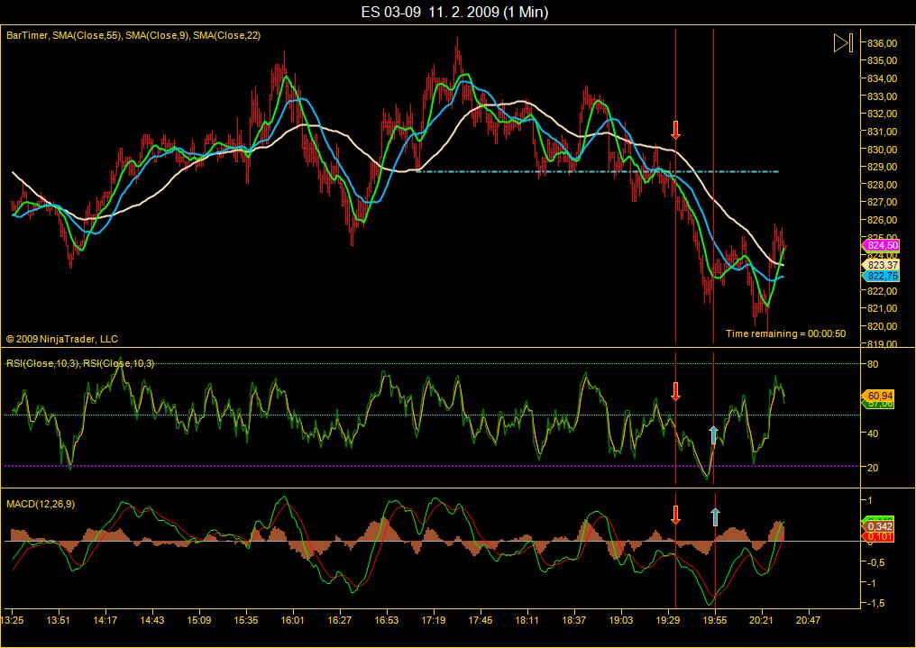Click the 819,00 price axis label

click(882, 344)
